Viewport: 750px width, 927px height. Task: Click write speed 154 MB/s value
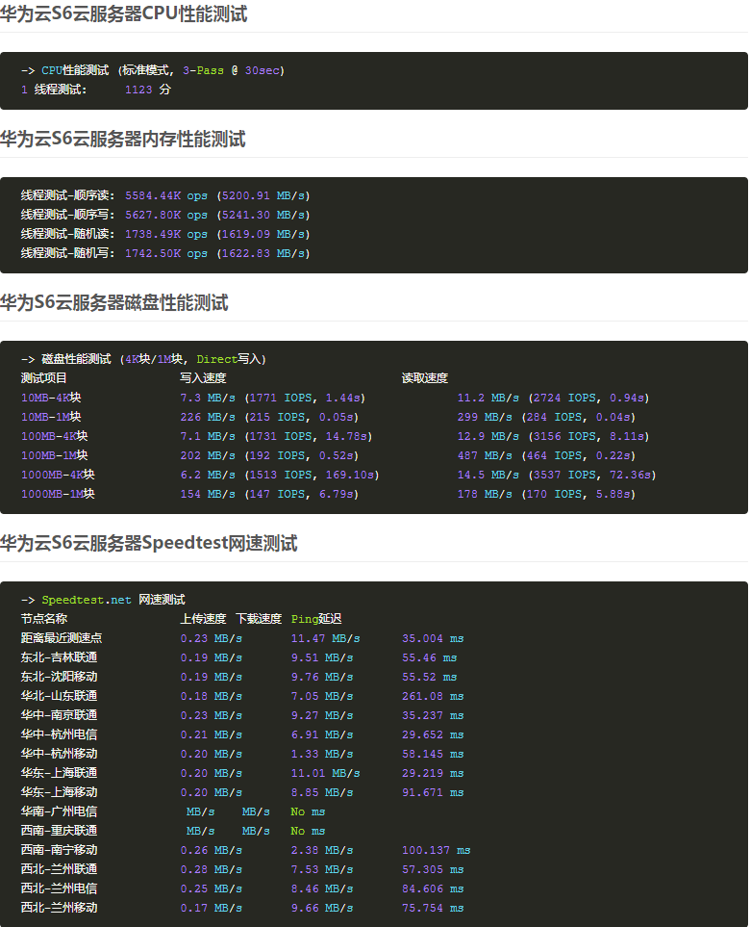click(x=208, y=494)
